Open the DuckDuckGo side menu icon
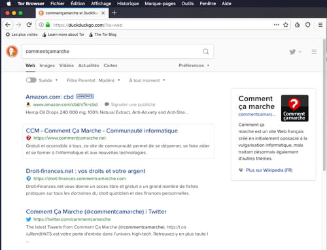 click(314, 52)
